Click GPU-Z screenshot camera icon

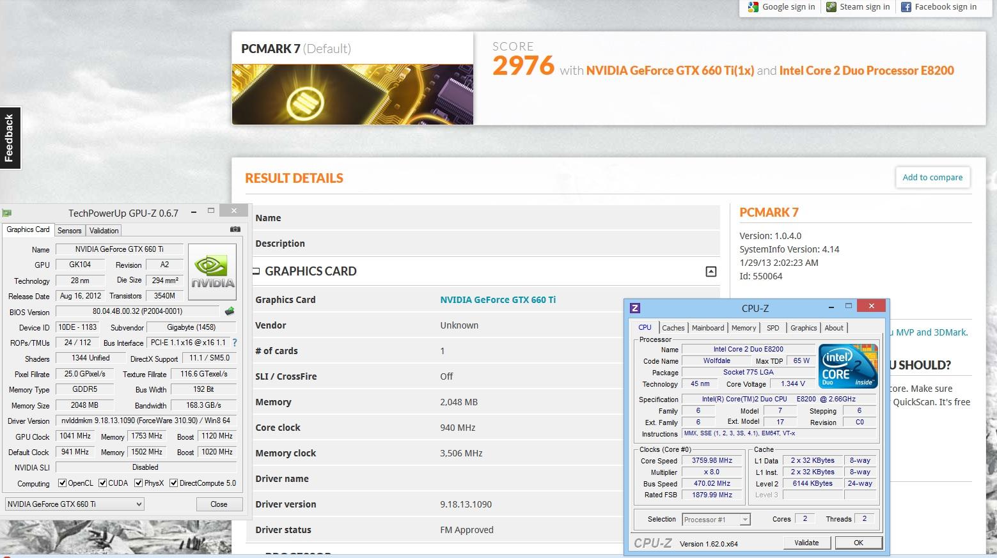click(x=235, y=229)
